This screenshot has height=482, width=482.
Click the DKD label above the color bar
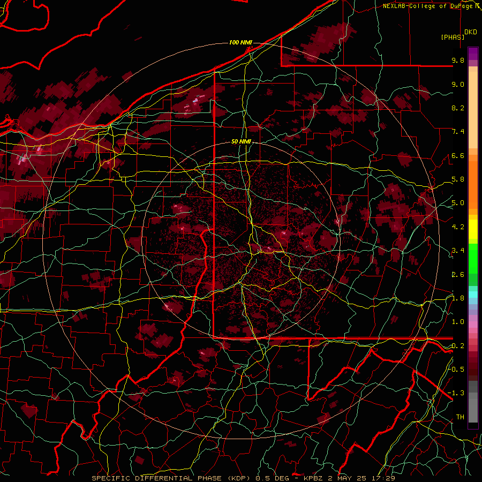[471, 32]
